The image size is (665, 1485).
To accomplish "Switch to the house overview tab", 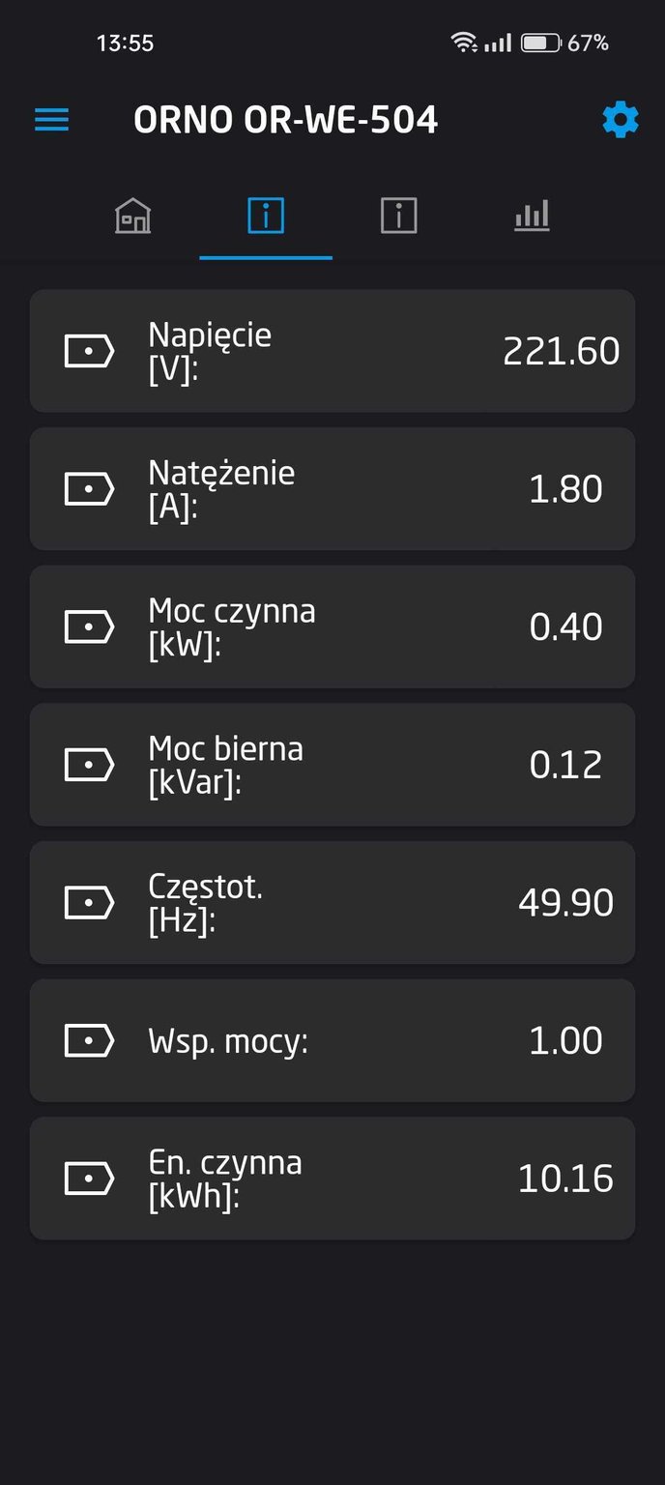I will pyautogui.click(x=132, y=216).
